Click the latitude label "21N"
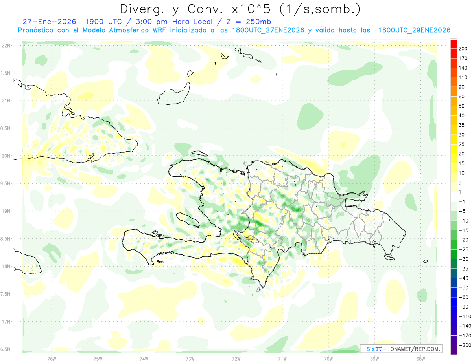Screen dimensions: 472x364 (x=6, y=101)
